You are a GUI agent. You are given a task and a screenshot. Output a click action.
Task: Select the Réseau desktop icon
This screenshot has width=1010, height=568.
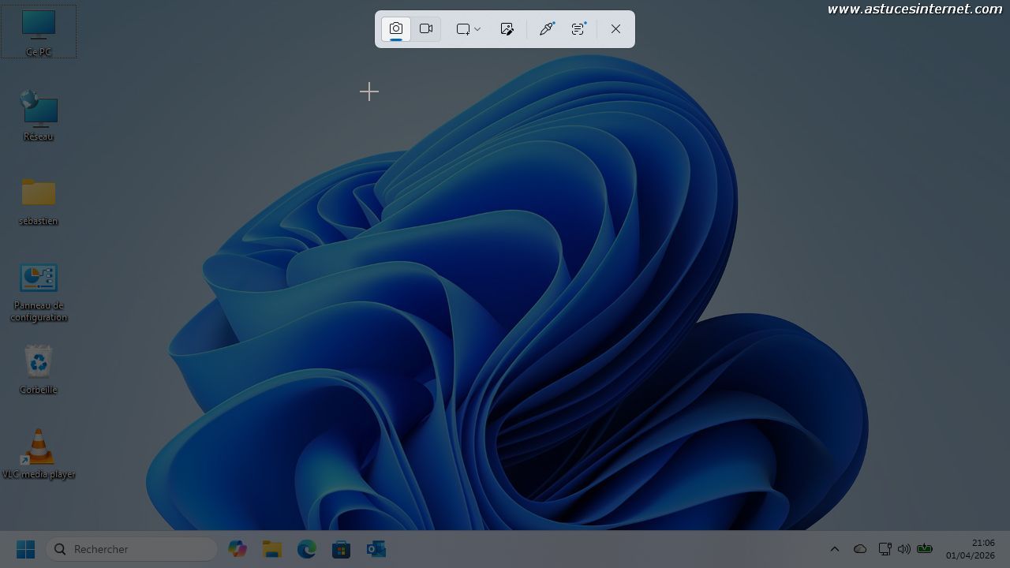pyautogui.click(x=39, y=114)
